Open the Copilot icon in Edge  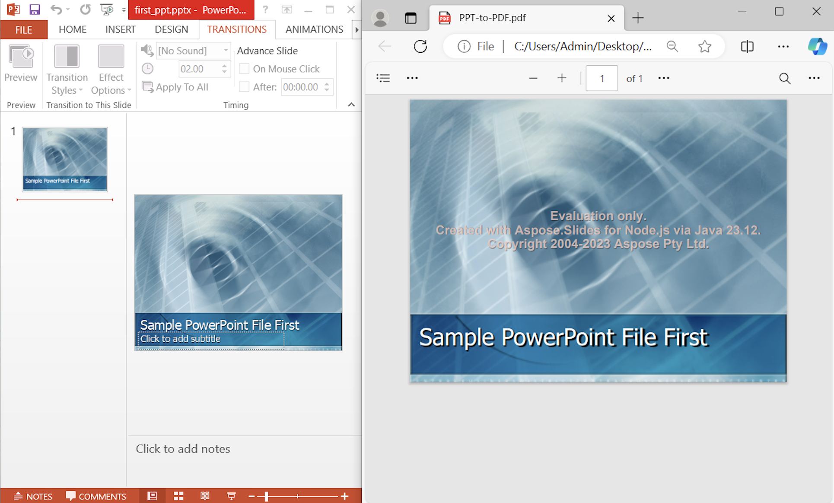tap(818, 46)
